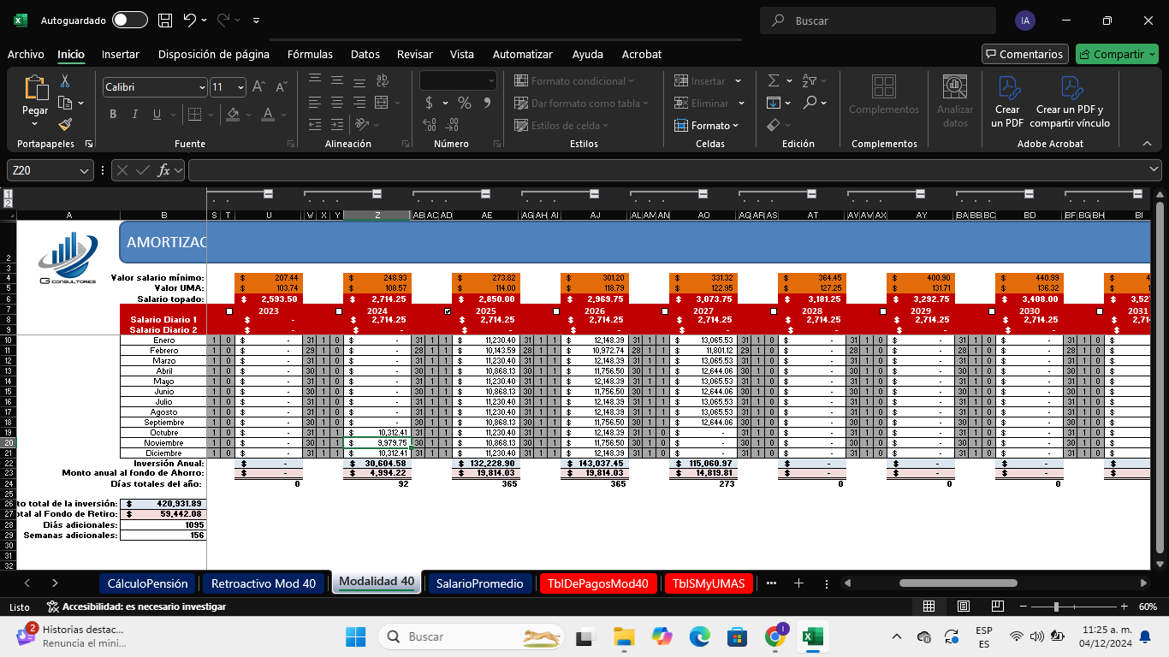Toggle bold formatting in Fuente group
The width and height of the screenshot is (1169, 657).
(x=112, y=115)
